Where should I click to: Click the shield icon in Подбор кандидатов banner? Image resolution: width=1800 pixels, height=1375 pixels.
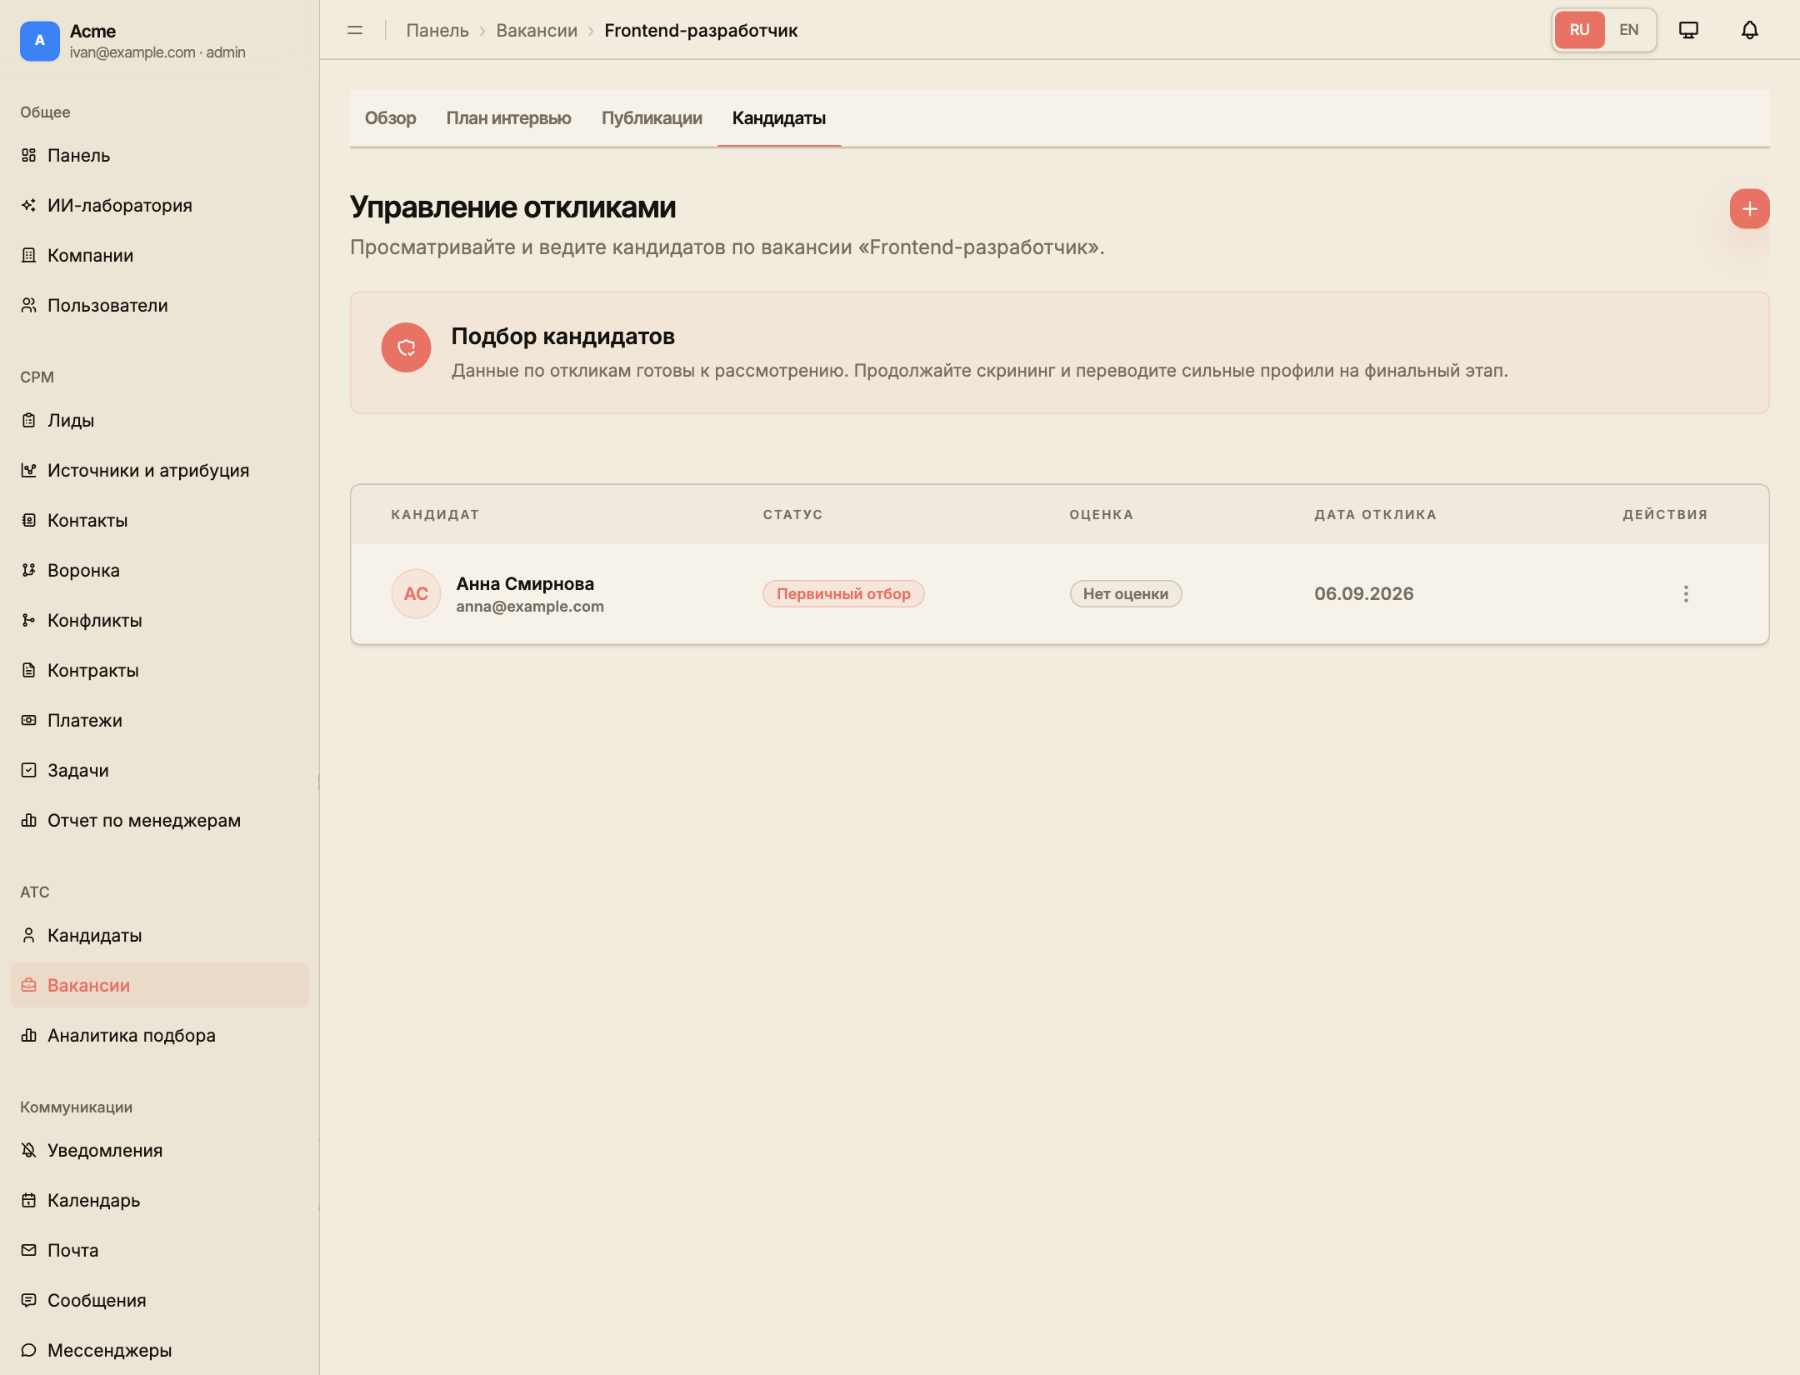tap(406, 347)
